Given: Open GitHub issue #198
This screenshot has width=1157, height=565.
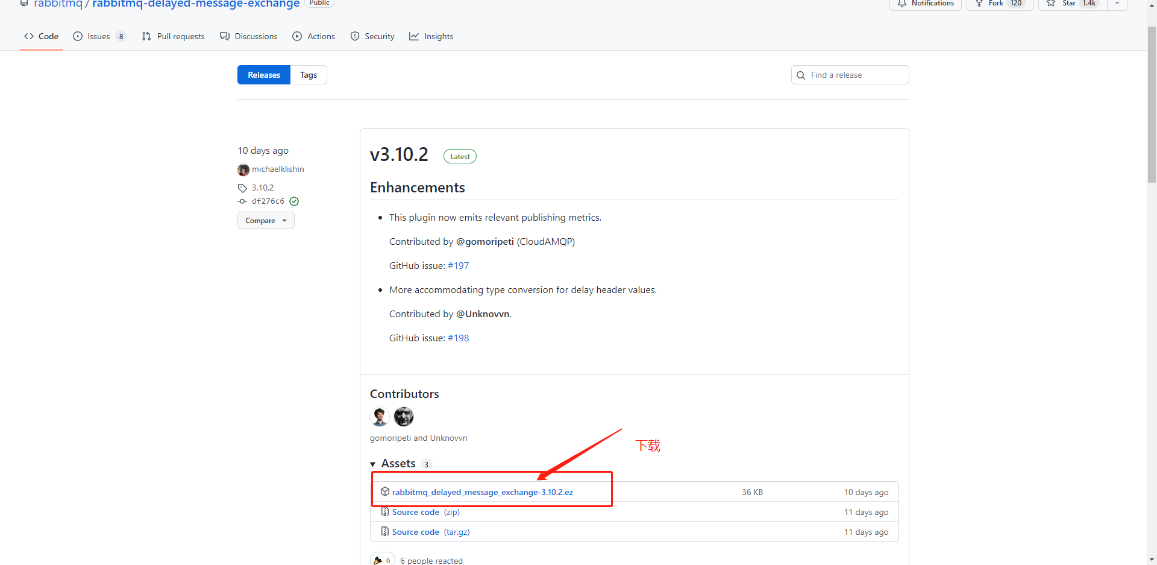Looking at the screenshot, I should [x=459, y=338].
